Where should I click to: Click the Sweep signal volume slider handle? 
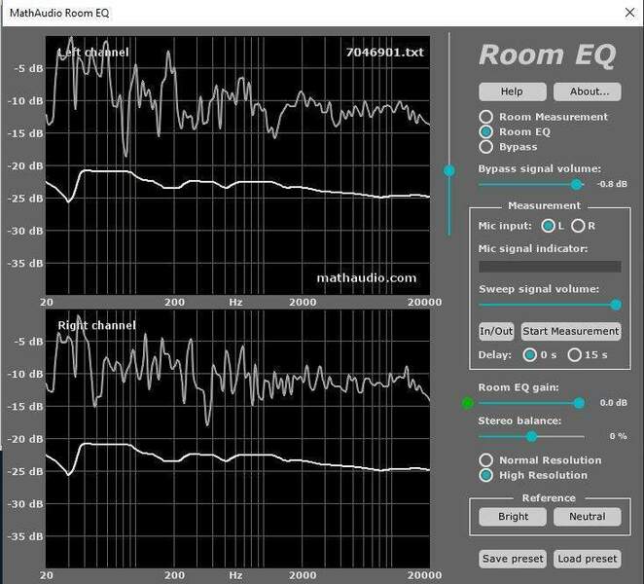click(x=615, y=305)
